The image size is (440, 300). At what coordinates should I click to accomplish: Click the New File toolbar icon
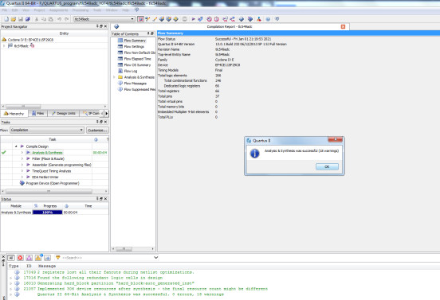pos(6,19)
